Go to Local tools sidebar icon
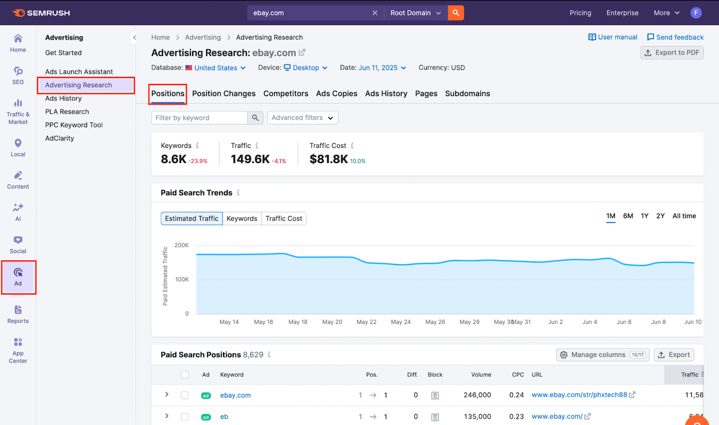719x425 pixels. tap(18, 147)
